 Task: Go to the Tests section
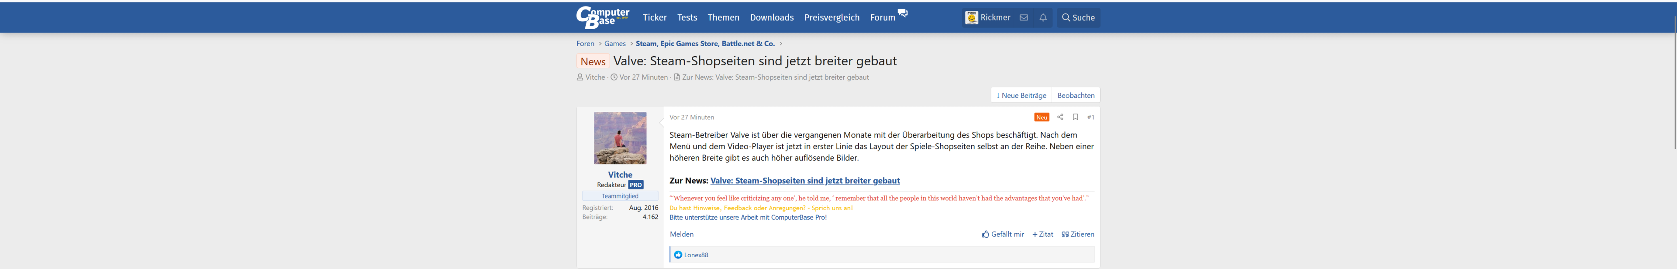[687, 17]
